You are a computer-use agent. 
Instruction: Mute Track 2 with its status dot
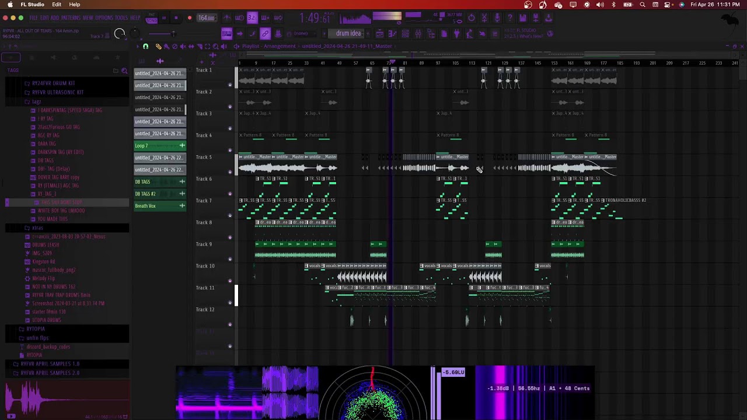[230, 107]
